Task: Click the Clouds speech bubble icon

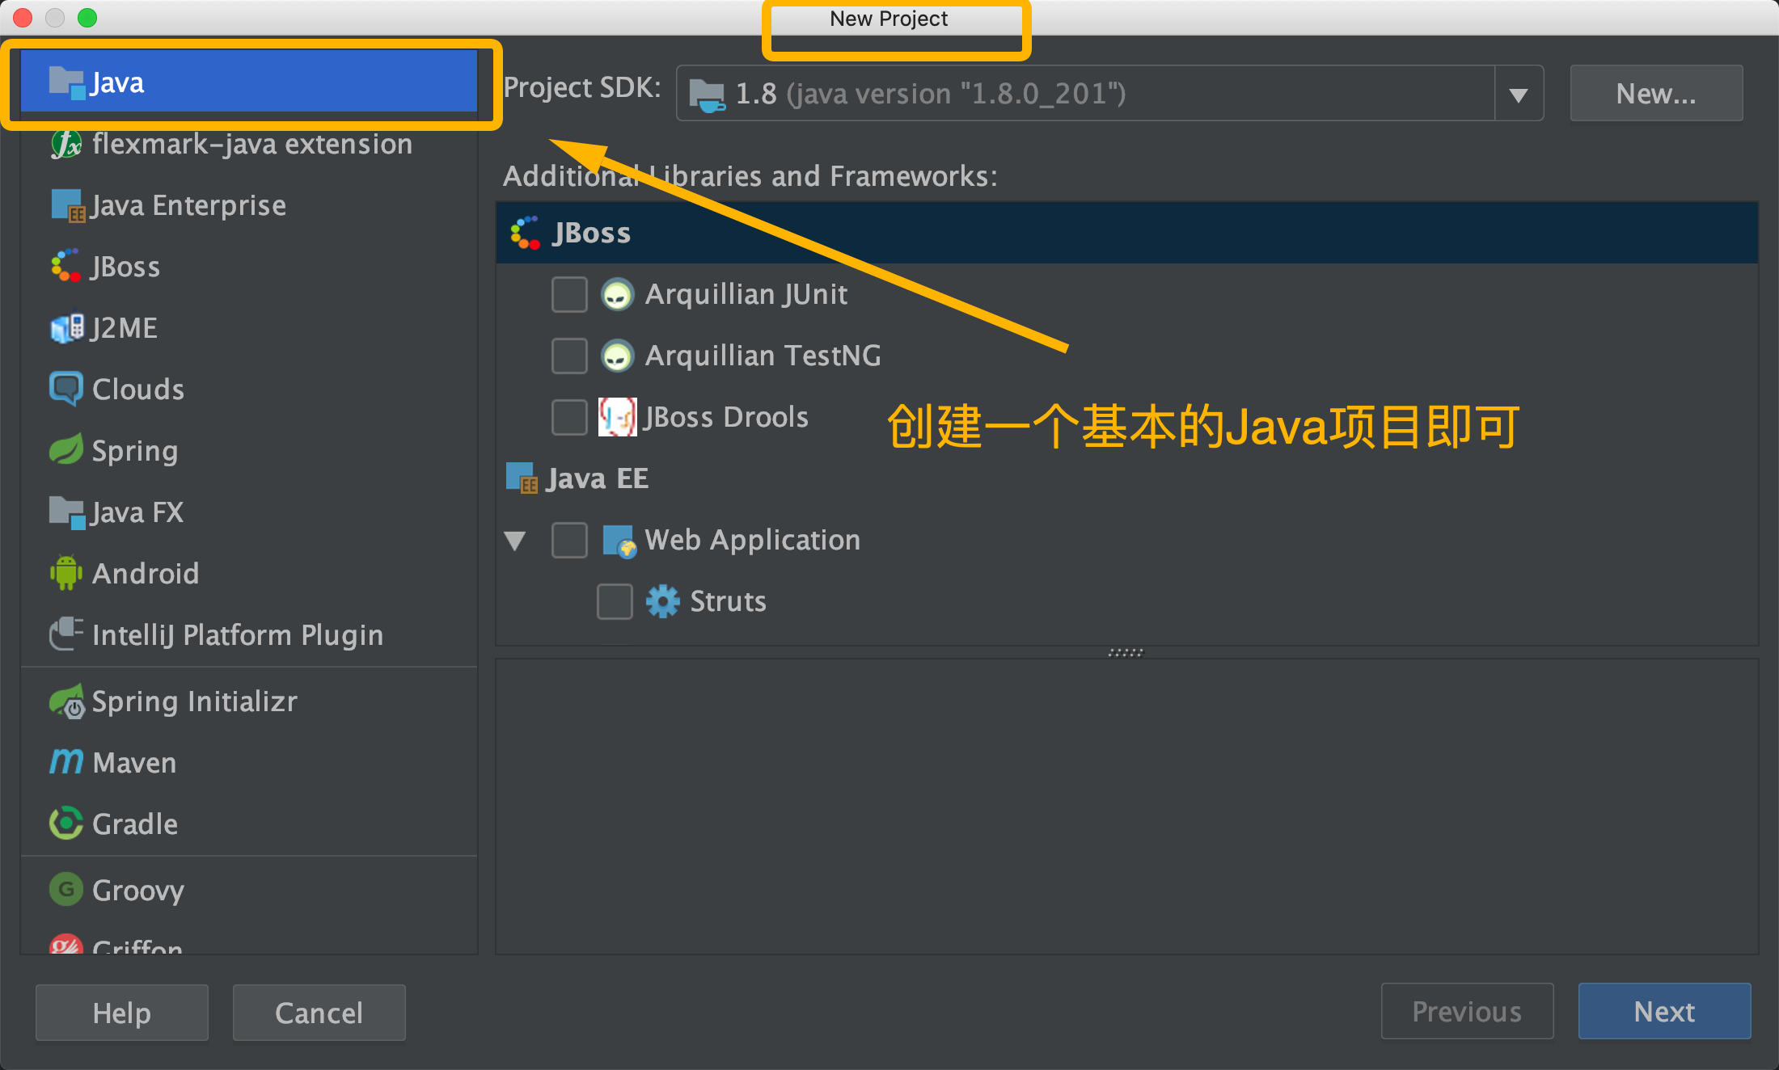Action: coord(66,389)
